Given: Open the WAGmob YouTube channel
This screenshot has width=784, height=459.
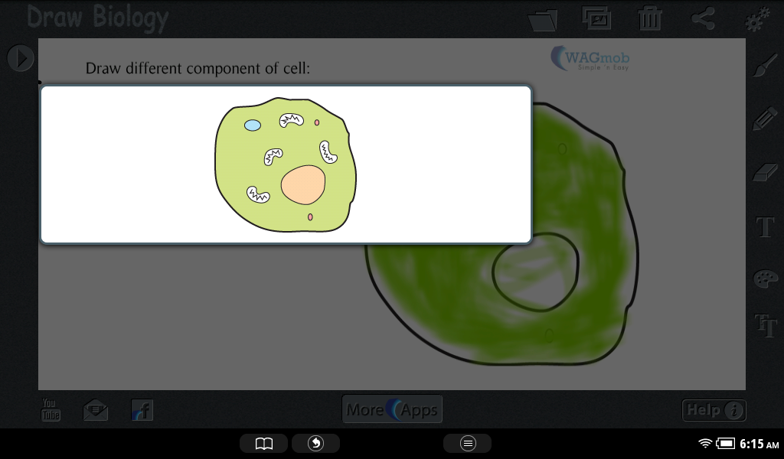Looking at the screenshot, I should (x=50, y=409).
